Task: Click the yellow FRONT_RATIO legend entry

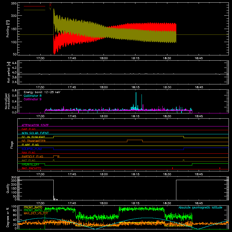Action: pos(33,207)
